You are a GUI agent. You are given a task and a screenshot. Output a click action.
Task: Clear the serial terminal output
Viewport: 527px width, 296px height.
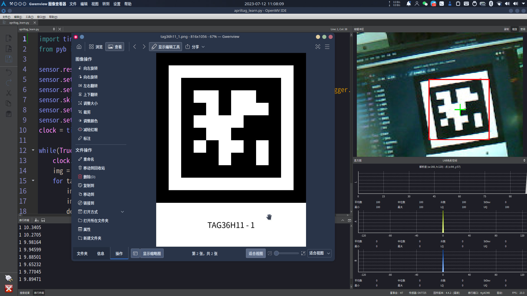coord(37,220)
